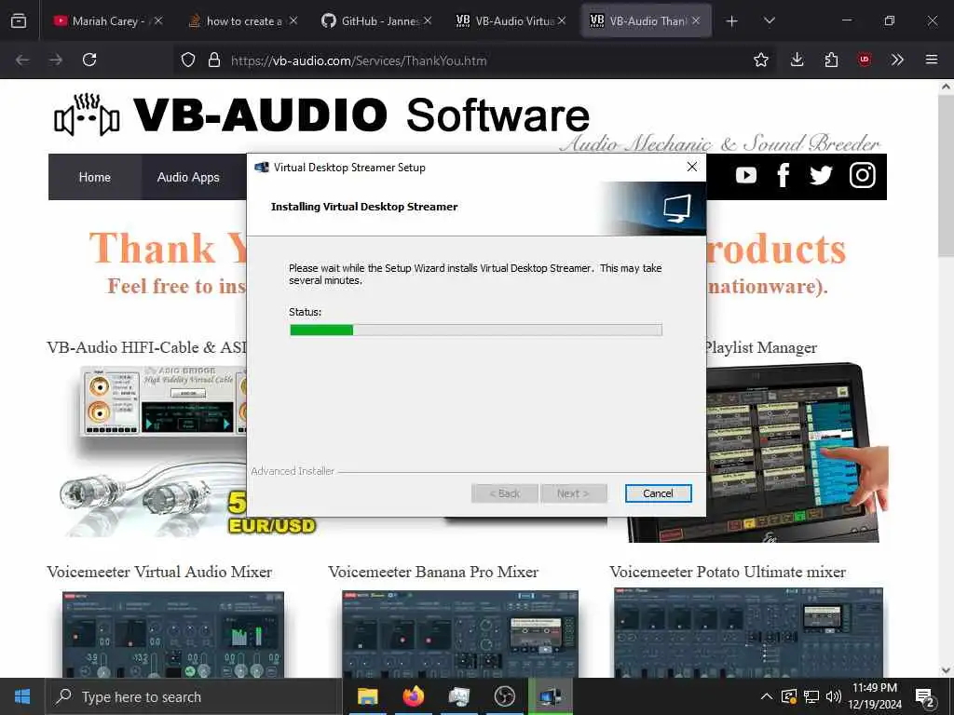Click the Voicemeeter Potato Ultimate mixer heading

click(x=728, y=573)
